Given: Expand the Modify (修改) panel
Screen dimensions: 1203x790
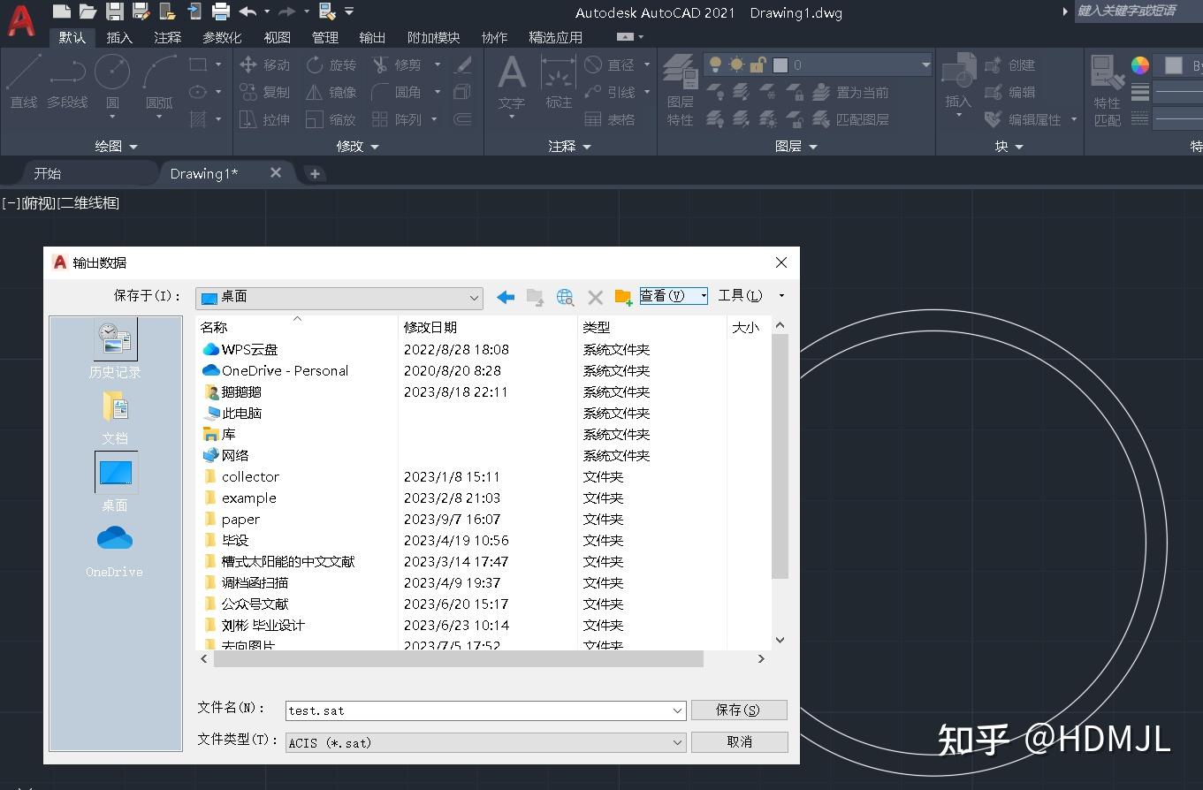Looking at the screenshot, I should tap(358, 147).
